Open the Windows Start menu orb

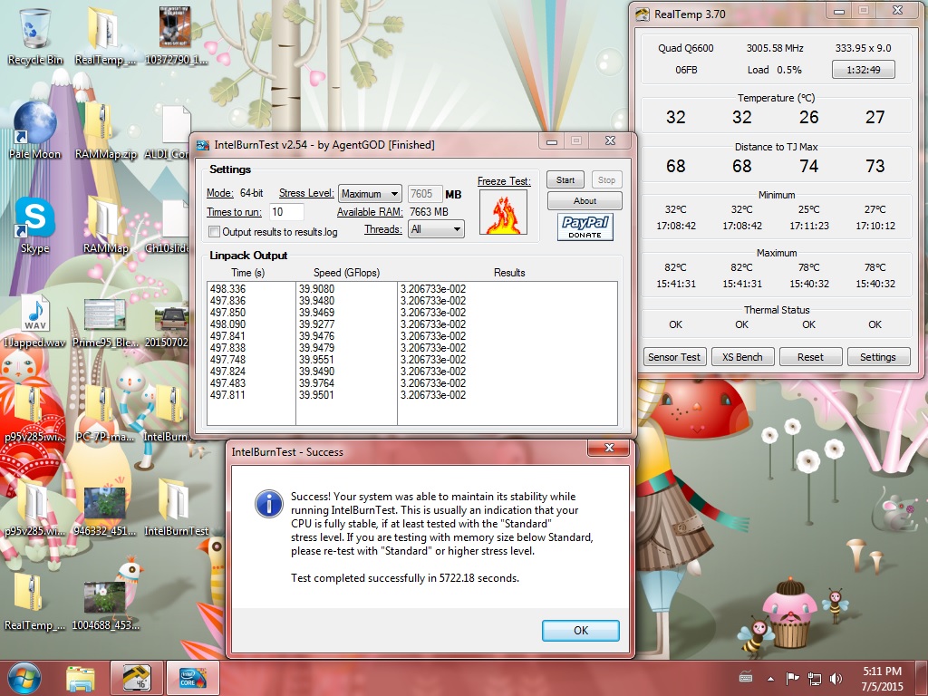coord(24,678)
